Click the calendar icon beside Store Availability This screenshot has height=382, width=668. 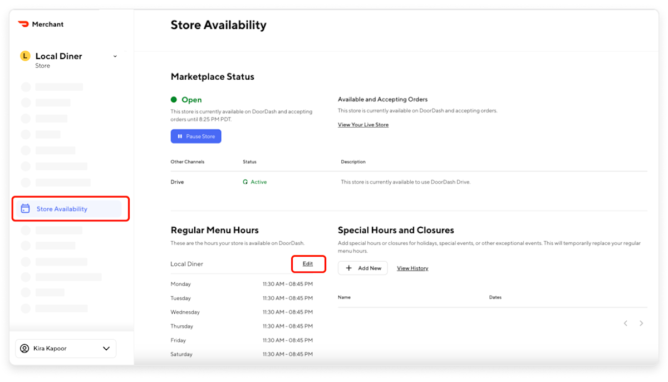[25, 209]
